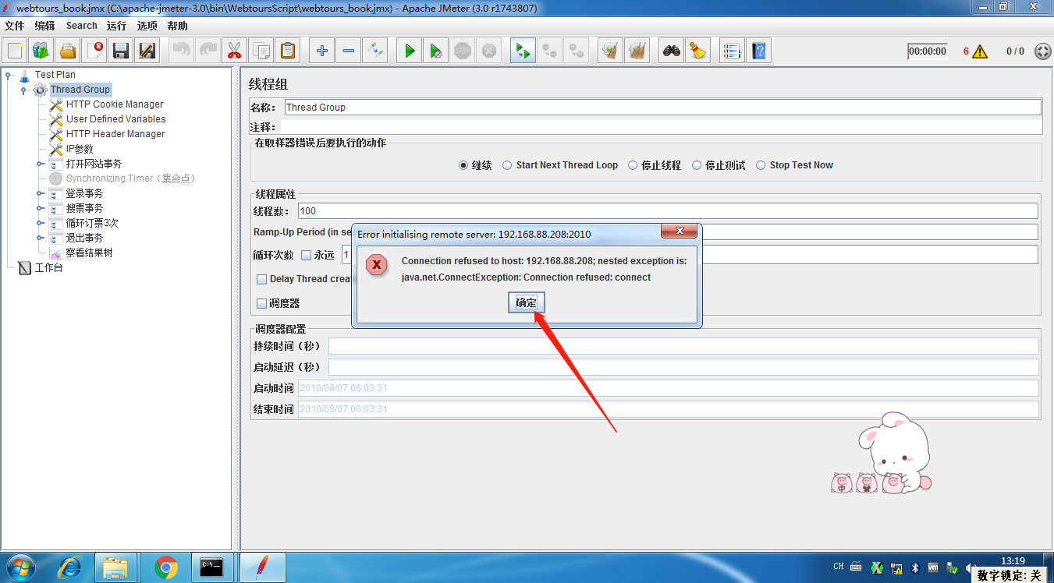Viewport: 1054px width, 583px height.
Task: Open the Function Helper dialog icon
Action: pyautogui.click(x=731, y=51)
